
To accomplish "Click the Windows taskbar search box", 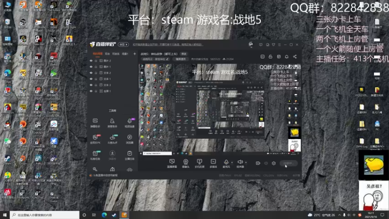I will tap(45, 215).
